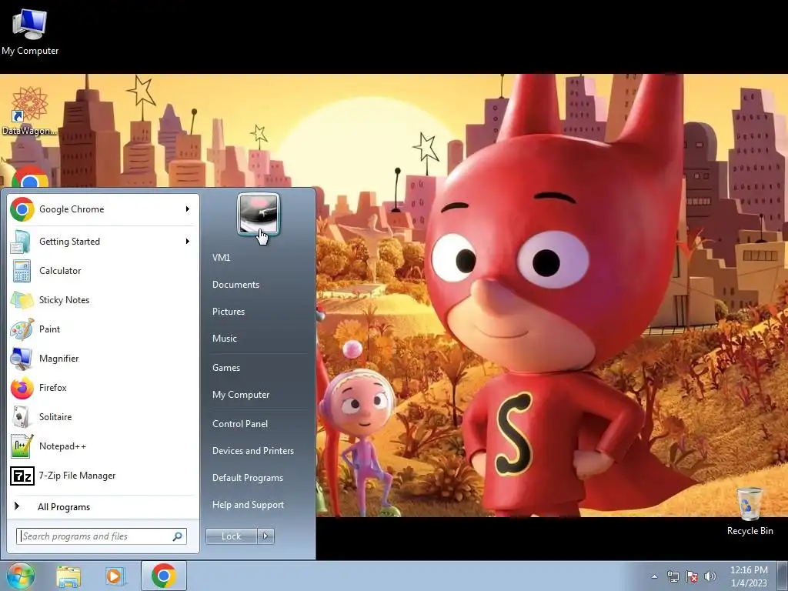Open Calculator icon in Start menu
Screen dimensions: 788x591
22,271
